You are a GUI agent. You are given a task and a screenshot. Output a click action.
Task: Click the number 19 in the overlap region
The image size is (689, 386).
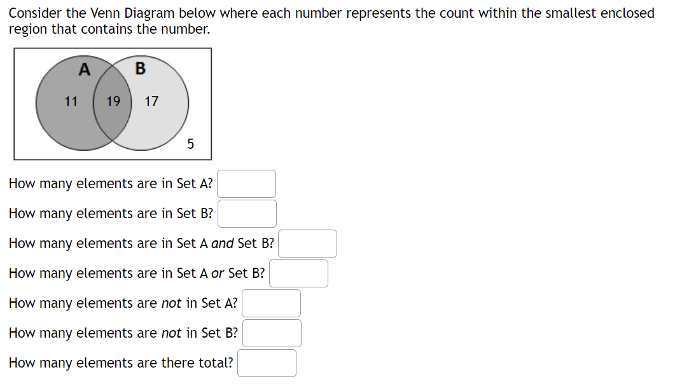113,102
